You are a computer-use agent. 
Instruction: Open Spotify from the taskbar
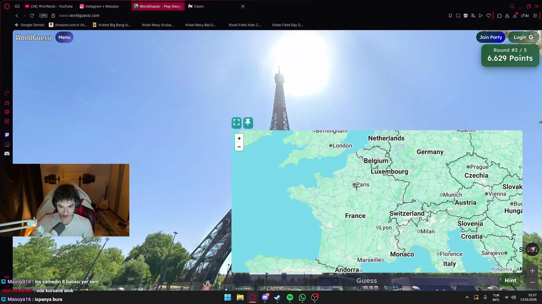tap(290, 297)
